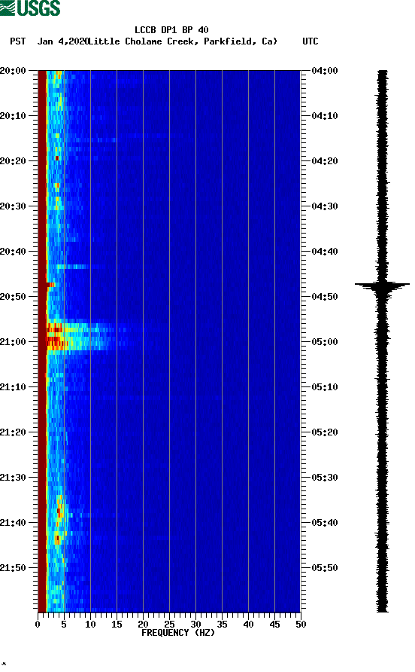Click the 'FREQUENCY (HZ)' axis label

(178, 633)
